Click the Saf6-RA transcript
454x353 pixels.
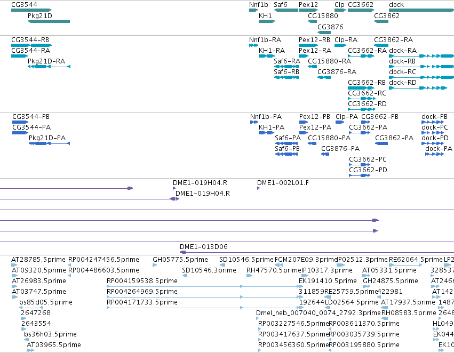pyautogui.click(x=286, y=67)
